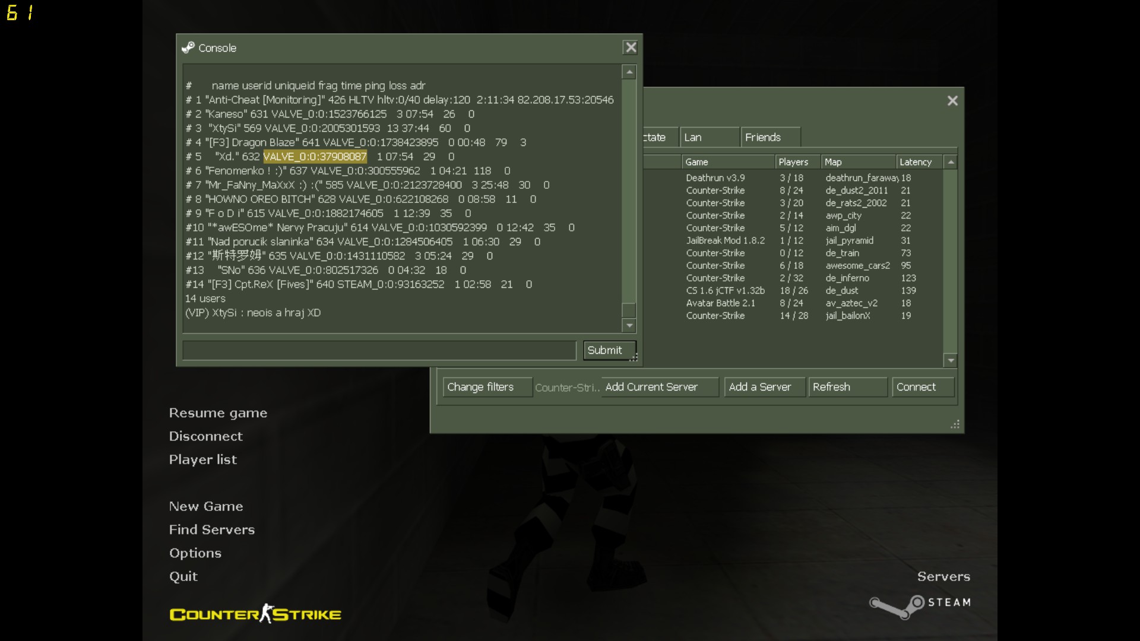
Task: Click the console scroll up arrow
Action: [x=629, y=72]
